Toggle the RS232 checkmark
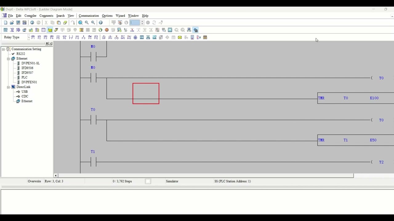Viewport: 394px width, 221px height. pos(13,54)
